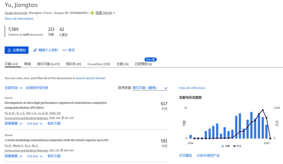This screenshot has height=164, width=283.
Task: Click the 617 citations count
Action: click(164, 104)
